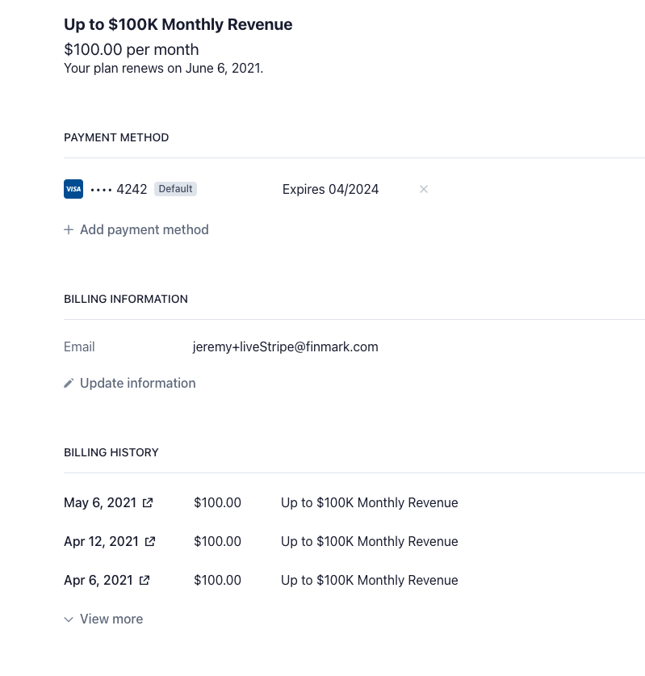Click the plus icon for adding payment
This screenshot has height=676, width=645.
[x=69, y=230]
